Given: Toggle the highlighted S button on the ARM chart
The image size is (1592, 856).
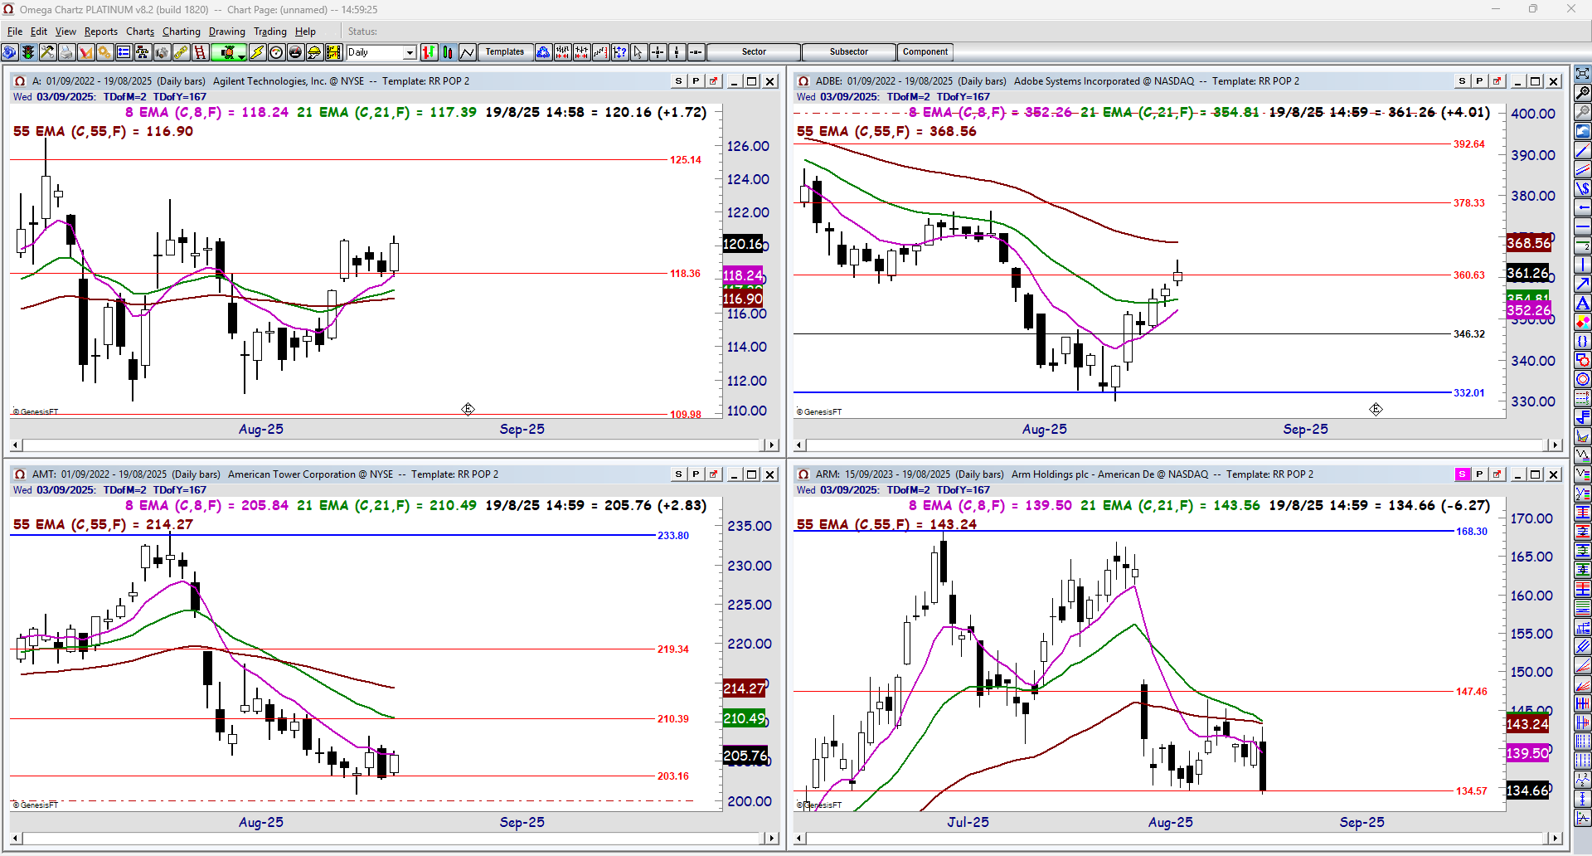Looking at the screenshot, I should click(1463, 474).
